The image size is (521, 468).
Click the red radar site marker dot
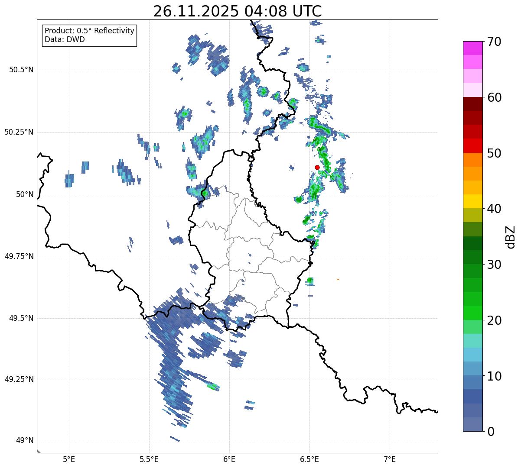[317, 167]
